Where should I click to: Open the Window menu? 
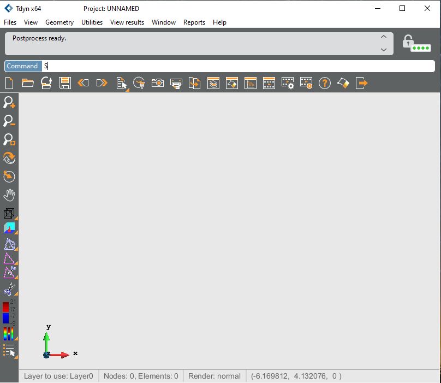164,22
